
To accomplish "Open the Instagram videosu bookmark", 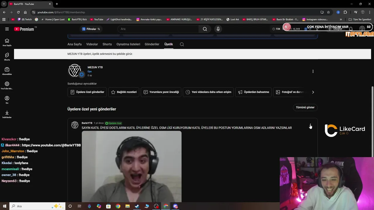I will pos(315,20).
